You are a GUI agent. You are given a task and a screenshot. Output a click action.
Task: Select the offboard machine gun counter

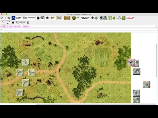coord(146,85)
